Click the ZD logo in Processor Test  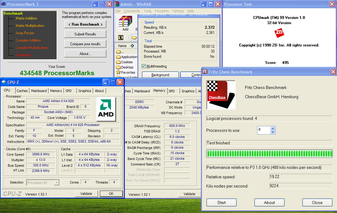(x=279, y=33)
